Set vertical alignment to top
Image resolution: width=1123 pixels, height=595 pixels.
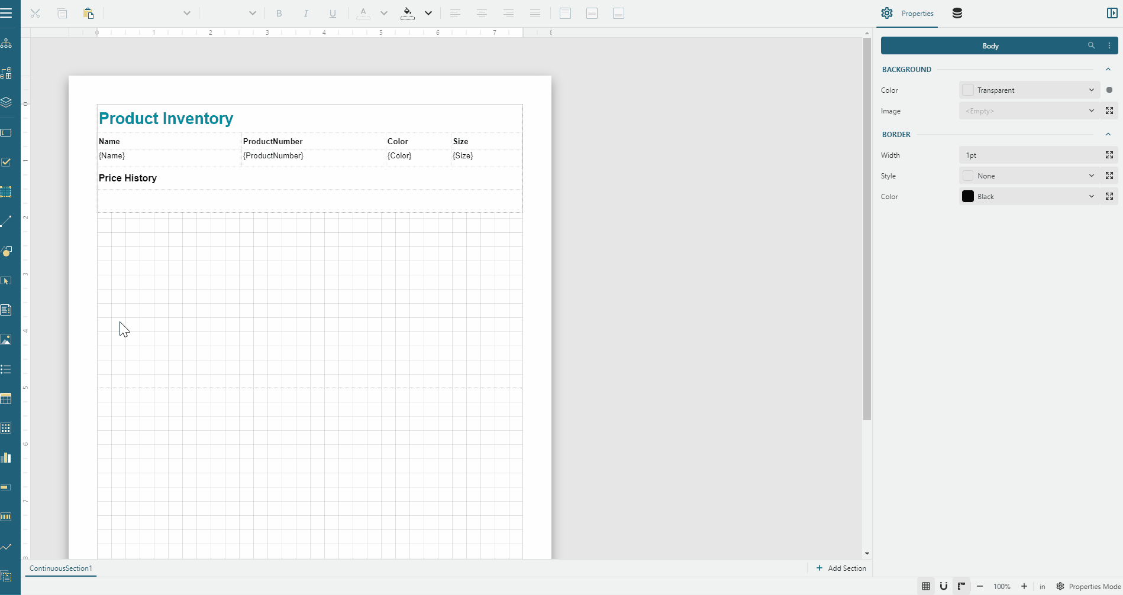point(565,13)
